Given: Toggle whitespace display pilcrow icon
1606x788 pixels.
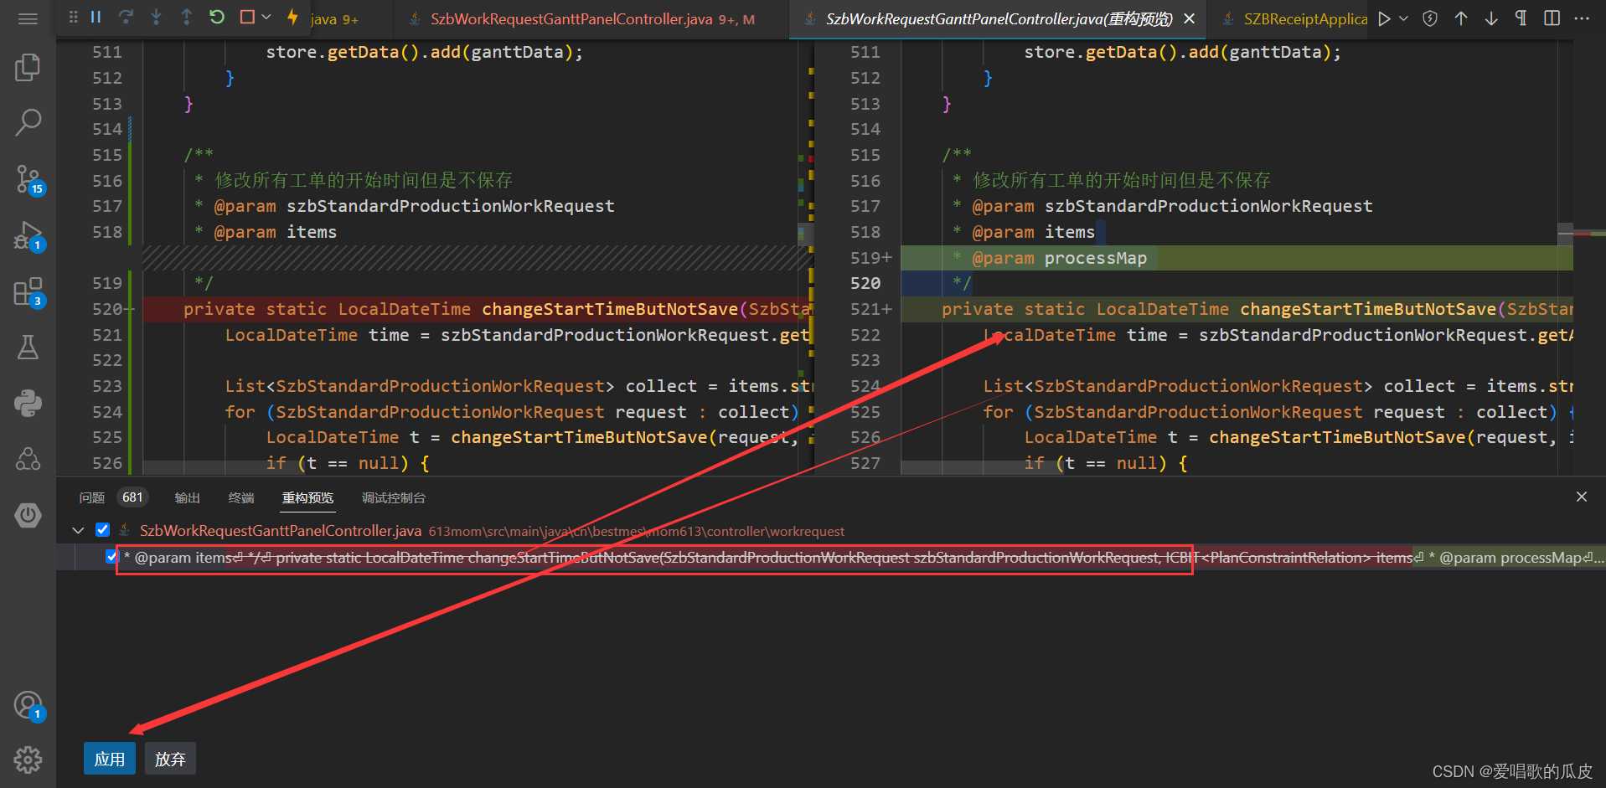Looking at the screenshot, I should pyautogui.click(x=1521, y=18).
